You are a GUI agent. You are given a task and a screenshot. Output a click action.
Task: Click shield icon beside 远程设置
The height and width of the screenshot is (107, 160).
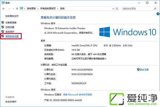tap(3, 27)
